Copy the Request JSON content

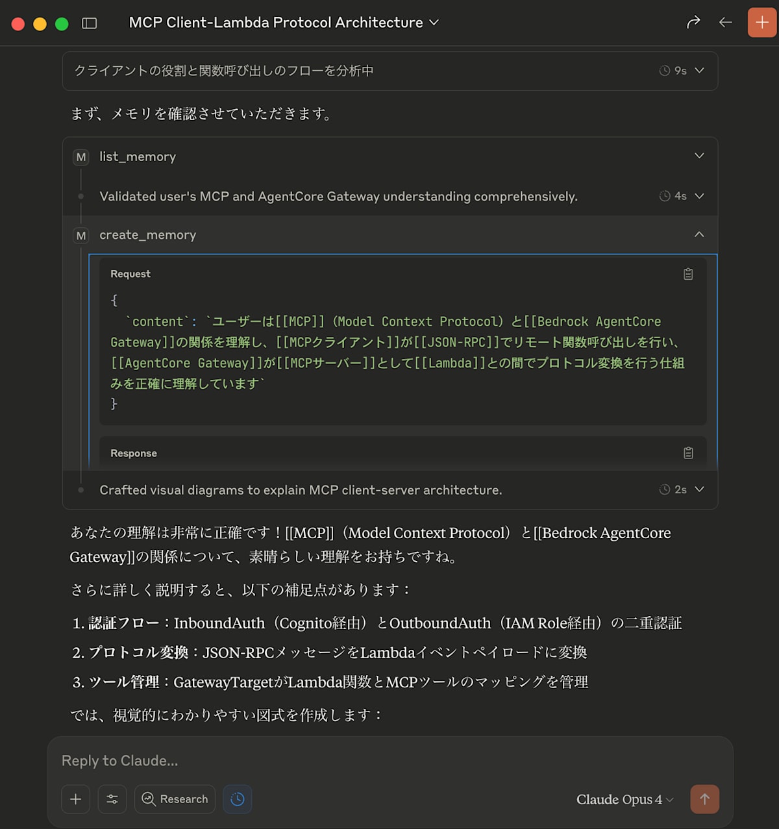688,274
